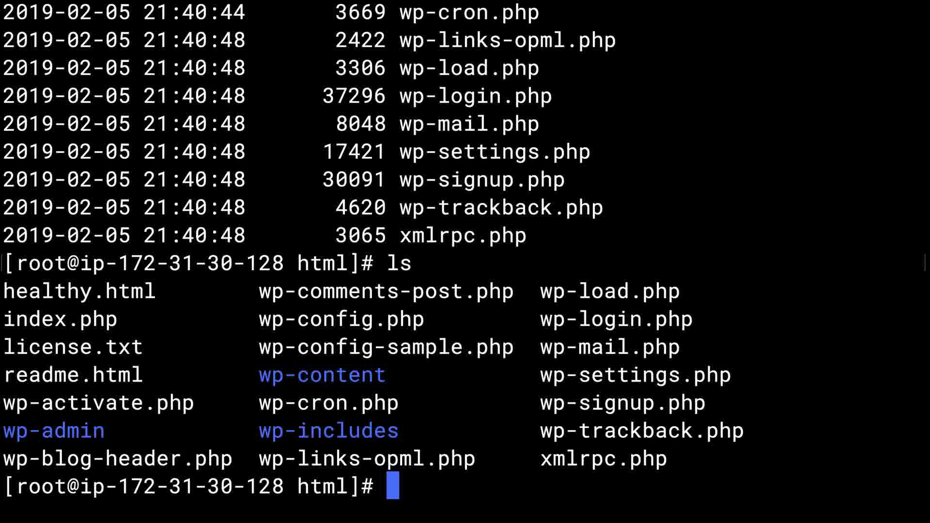
Task: Click the wp-config.php file name
Action: point(341,319)
